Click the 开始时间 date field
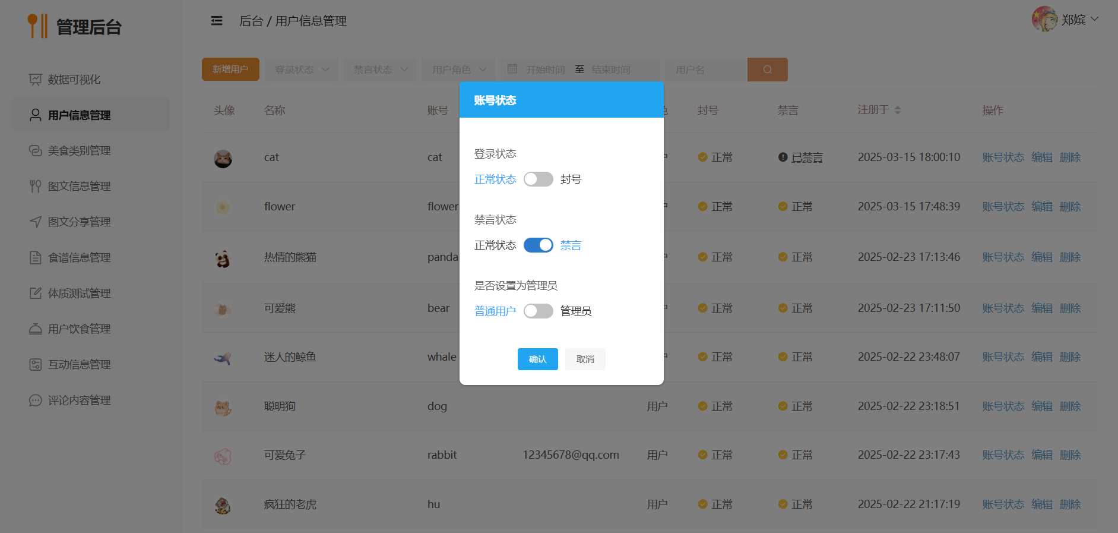1118x533 pixels. click(x=545, y=70)
